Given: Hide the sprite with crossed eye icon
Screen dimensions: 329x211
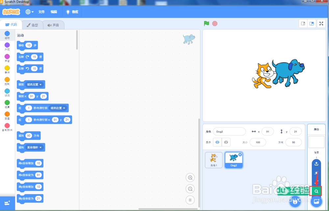Looking at the screenshot, I should click(226, 142).
